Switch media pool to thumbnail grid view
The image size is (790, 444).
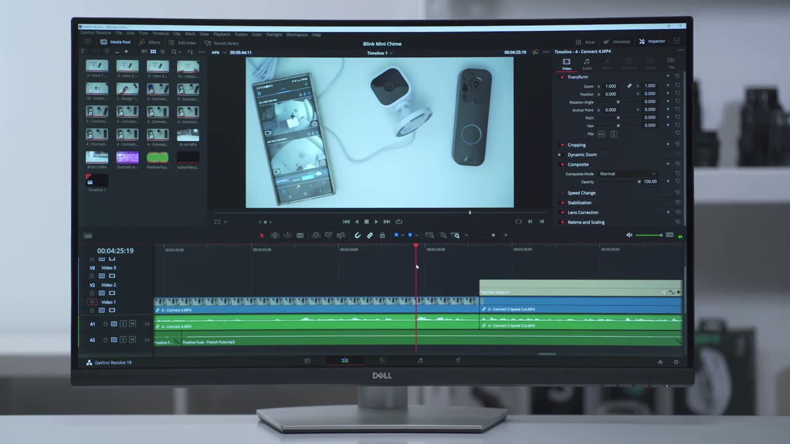(x=153, y=52)
